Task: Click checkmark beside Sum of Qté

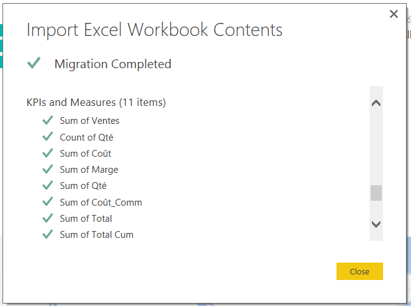Action: [x=47, y=185]
